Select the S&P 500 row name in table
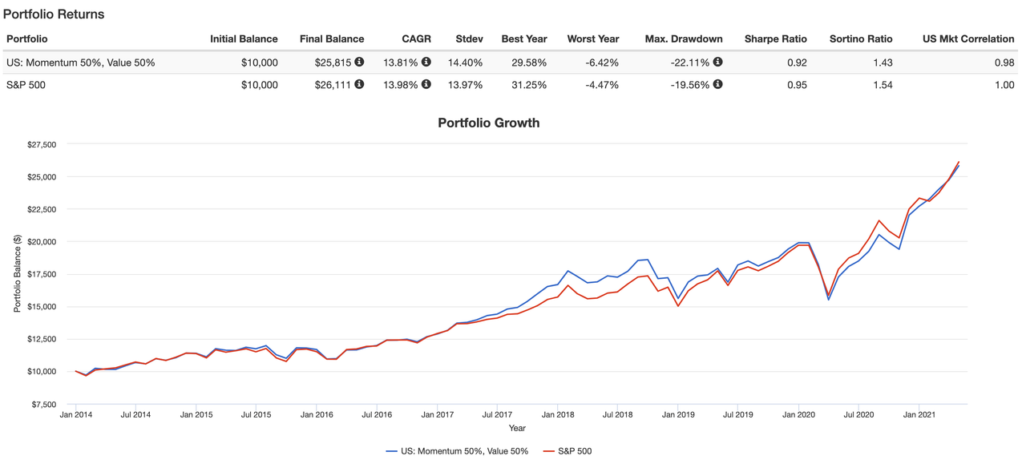 tap(27, 85)
